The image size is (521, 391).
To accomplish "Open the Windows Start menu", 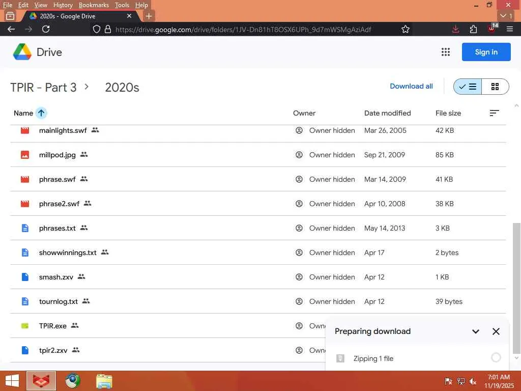I will (x=12, y=381).
